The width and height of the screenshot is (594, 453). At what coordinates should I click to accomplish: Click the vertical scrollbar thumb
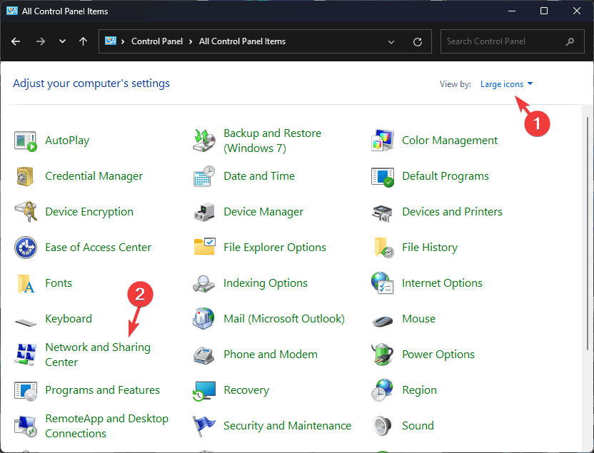pos(588,234)
